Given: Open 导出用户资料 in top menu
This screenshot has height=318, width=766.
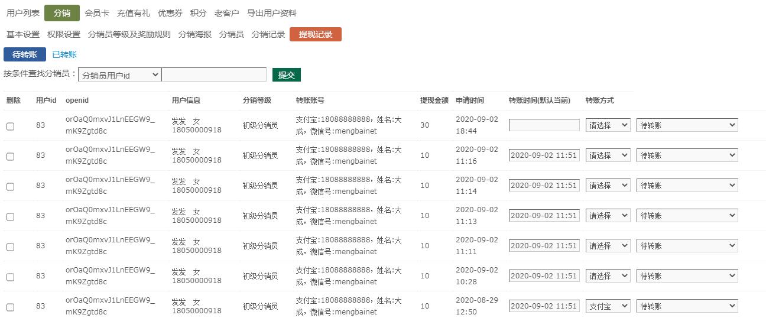Looking at the screenshot, I should (272, 13).
